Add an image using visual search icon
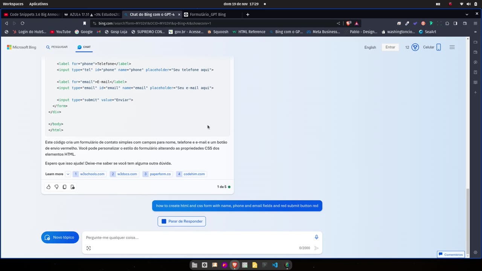Screen dimensions: 482x271 click(x=88, y=248)
